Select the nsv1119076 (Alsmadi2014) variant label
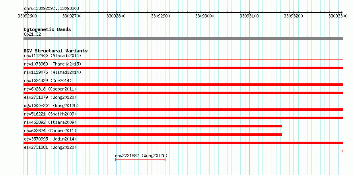 53,72
